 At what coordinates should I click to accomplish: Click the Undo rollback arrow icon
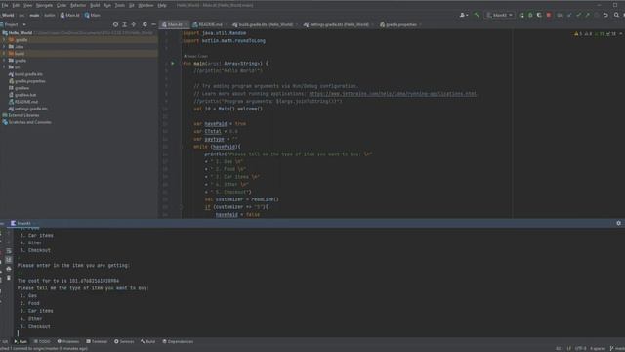(x=605, y=15)
